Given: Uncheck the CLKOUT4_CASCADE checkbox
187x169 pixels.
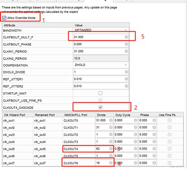Looking at the screenshot, I should (100, 107).
